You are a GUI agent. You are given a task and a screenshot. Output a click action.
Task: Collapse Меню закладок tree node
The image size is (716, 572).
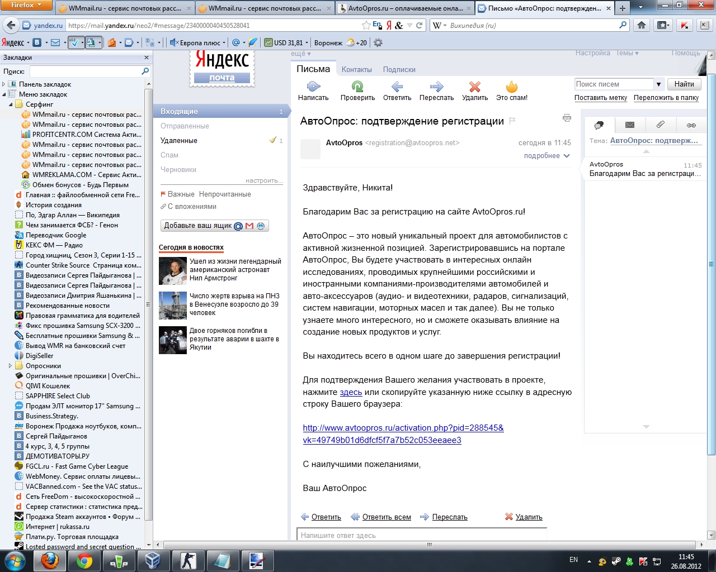4,94
